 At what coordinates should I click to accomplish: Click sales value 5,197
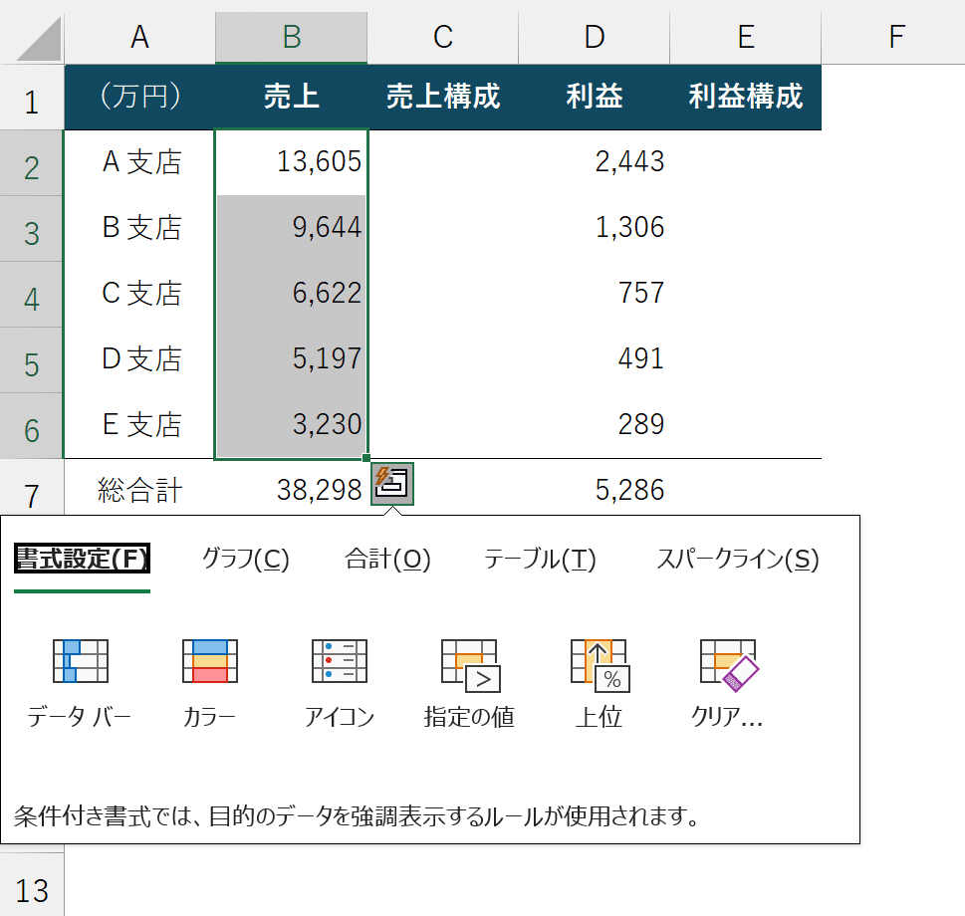[x=291, y=360]
